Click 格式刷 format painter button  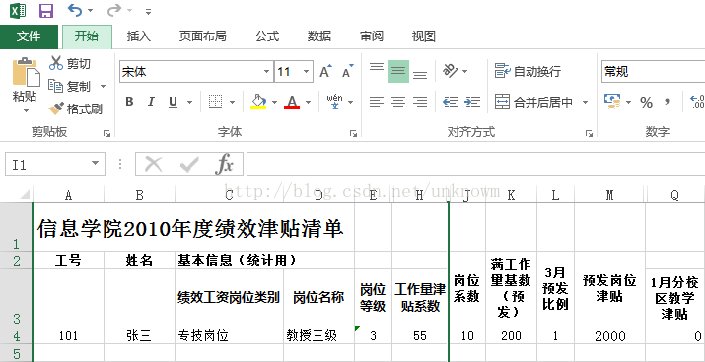click(75, 109)
